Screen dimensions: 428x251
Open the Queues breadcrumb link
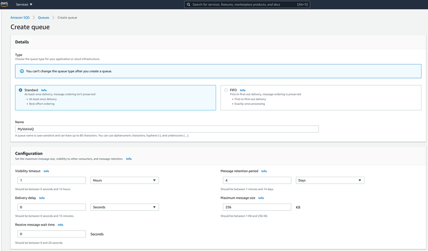[43, 18]
